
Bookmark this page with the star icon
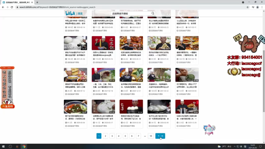[248, 7]
